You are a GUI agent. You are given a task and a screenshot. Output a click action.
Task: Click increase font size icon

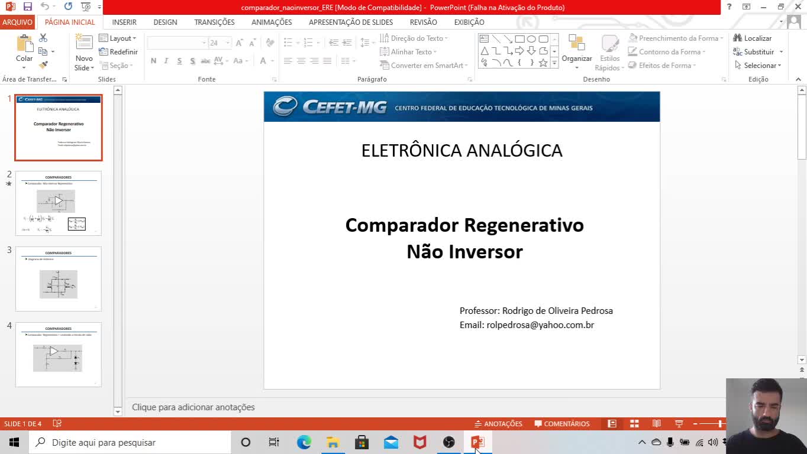[239, 43]
